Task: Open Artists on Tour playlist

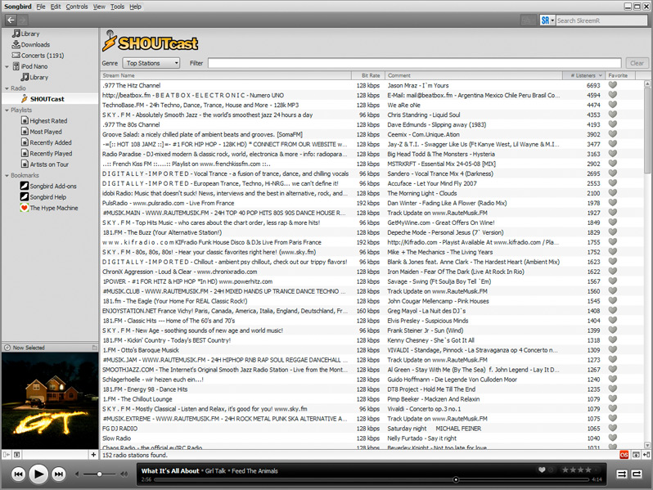Action: coord(45,164)
